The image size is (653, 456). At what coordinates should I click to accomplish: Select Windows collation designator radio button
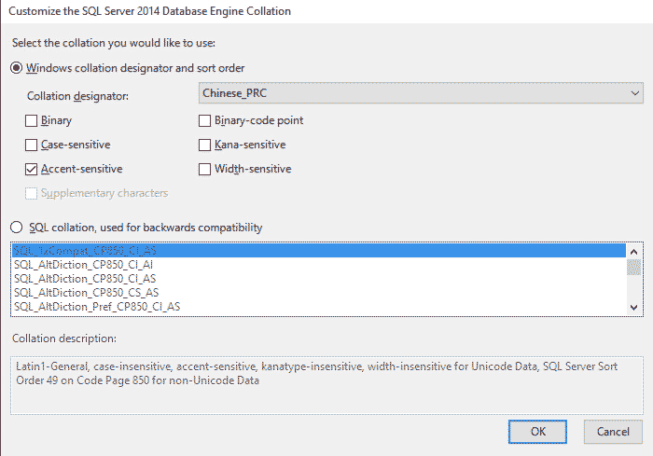tap(16, 68)
